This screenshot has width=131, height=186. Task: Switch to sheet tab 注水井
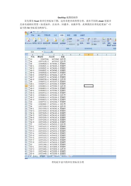point(50,156)
